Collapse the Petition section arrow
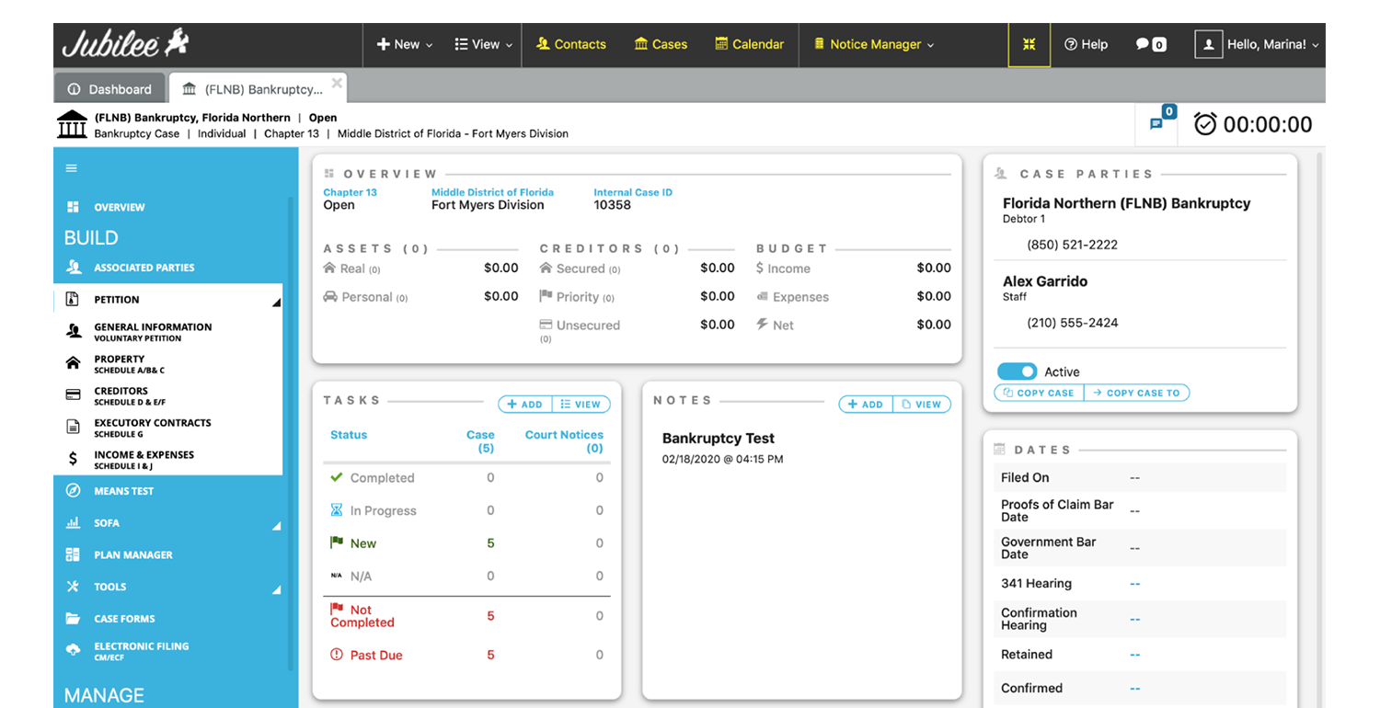Image resolution: width=1380 pixels, height=708 pixels. [x=276, y=302]
